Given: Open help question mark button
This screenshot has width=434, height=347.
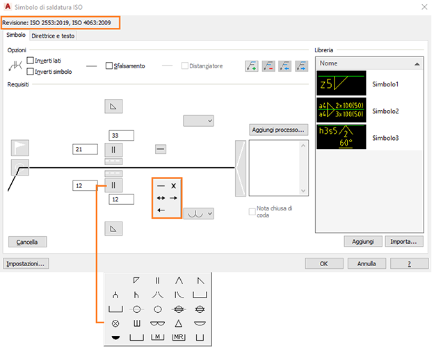Looking at the screenshot, I should tap(410, 263).
